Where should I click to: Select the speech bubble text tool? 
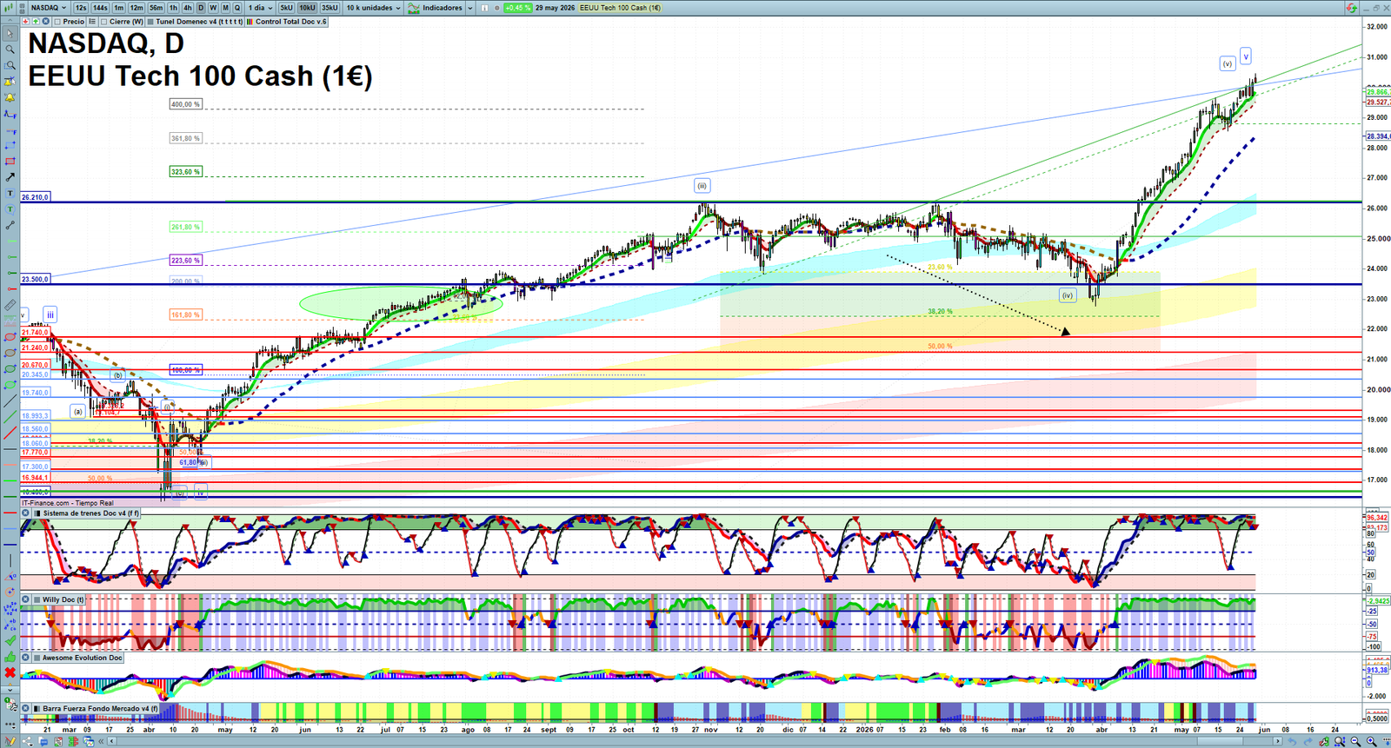[x=10, y=209]
